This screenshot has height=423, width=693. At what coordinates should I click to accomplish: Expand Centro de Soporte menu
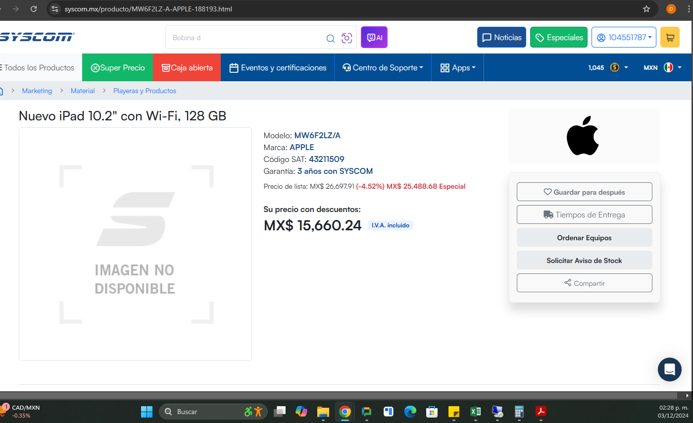(x=383, y=67)
